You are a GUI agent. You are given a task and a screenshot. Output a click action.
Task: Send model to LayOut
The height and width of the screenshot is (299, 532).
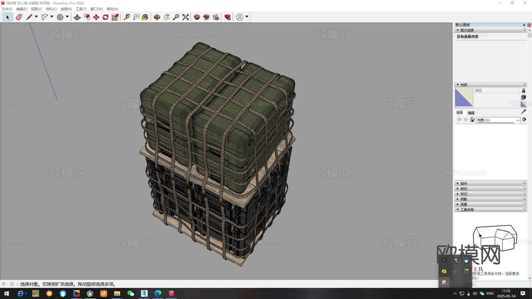click(216, 17)
